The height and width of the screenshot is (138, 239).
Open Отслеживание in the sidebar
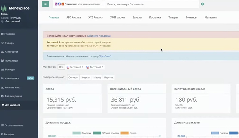pos(14,125)
